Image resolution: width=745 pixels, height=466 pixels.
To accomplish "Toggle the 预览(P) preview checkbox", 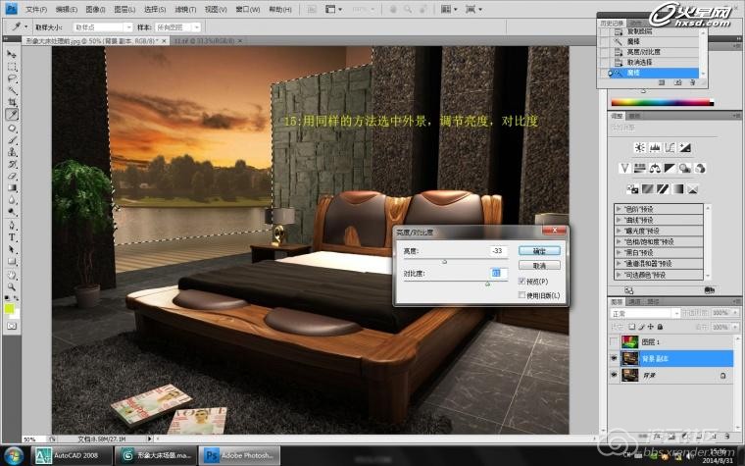I will click(521, 281).
